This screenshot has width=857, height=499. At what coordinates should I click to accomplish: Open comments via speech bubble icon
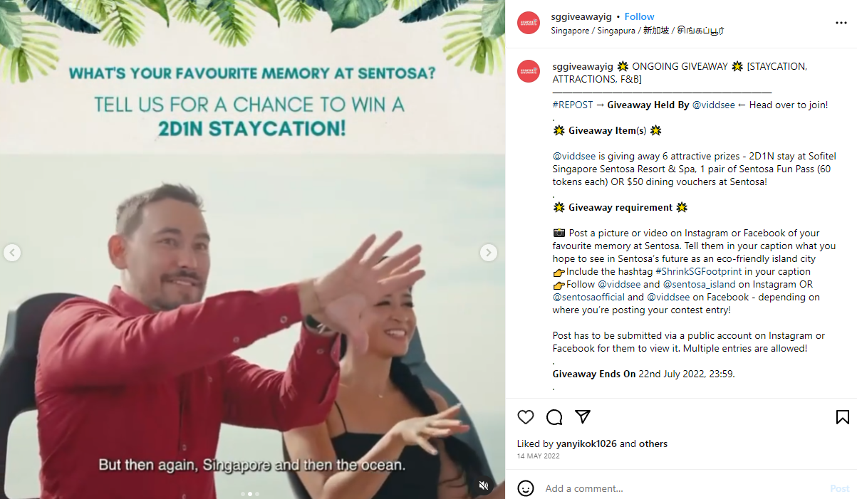[554, 417]
